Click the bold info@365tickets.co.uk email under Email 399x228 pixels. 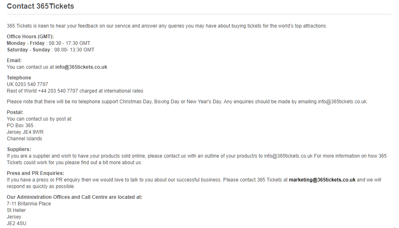point(81,67)
